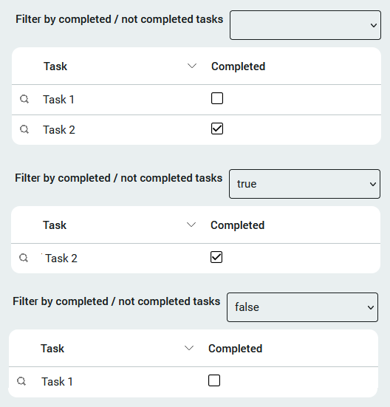The image size is (390, 407).
Task: Click the Completed header in the false-filtered table
Action: click(x=236, y=349)
